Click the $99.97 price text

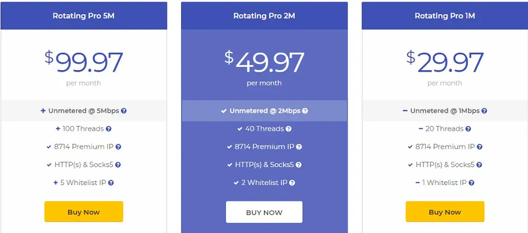(x=84, y=62)
